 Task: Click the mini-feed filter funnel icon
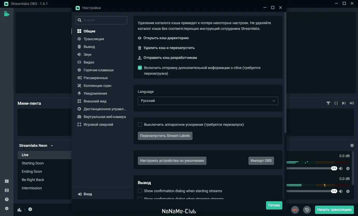tap(328, 103)
